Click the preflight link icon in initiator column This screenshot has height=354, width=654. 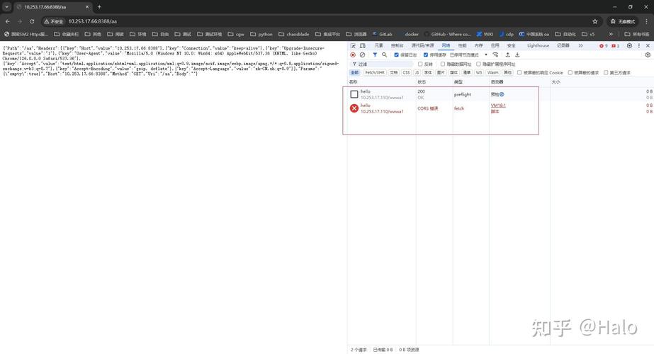[x=502, y=94]
